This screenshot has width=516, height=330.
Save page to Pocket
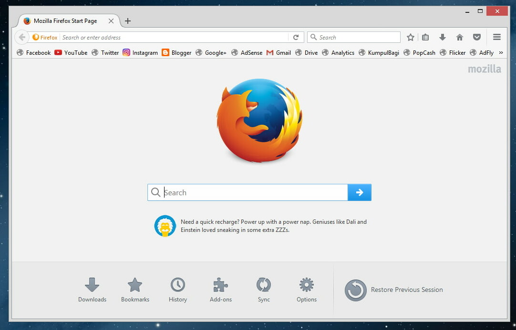tap(476, 37)
